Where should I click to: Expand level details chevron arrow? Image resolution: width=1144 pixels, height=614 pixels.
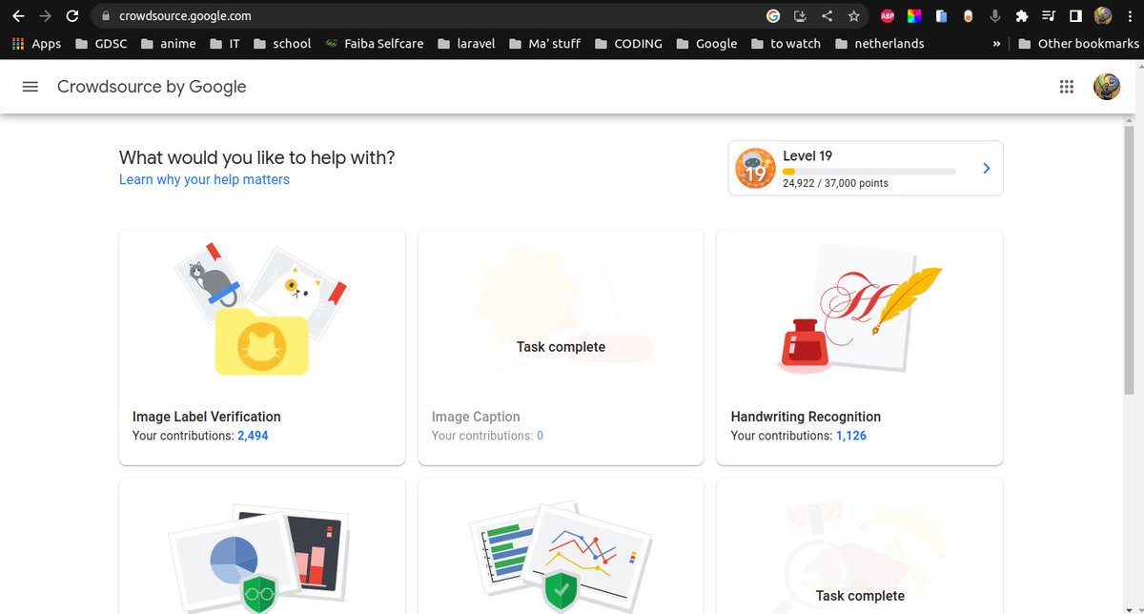986,168
